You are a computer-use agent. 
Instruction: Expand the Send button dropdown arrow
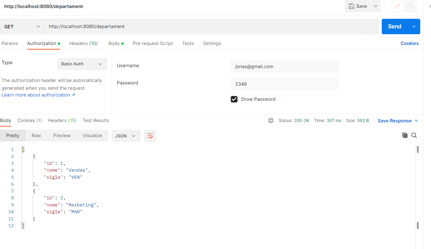[414, 27]
